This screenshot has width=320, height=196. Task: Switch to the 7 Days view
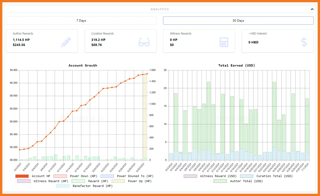81,20
